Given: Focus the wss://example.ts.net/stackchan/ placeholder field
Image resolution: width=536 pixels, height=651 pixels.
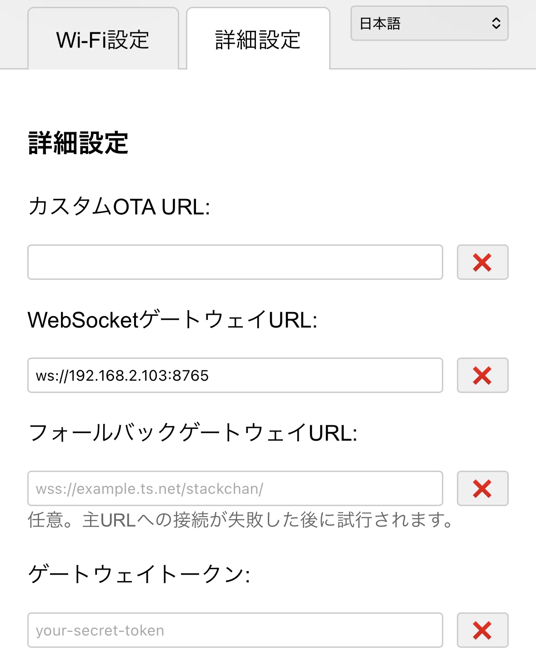Looking at the screenshot, I should pyautogui.click(x=235, y=488).
